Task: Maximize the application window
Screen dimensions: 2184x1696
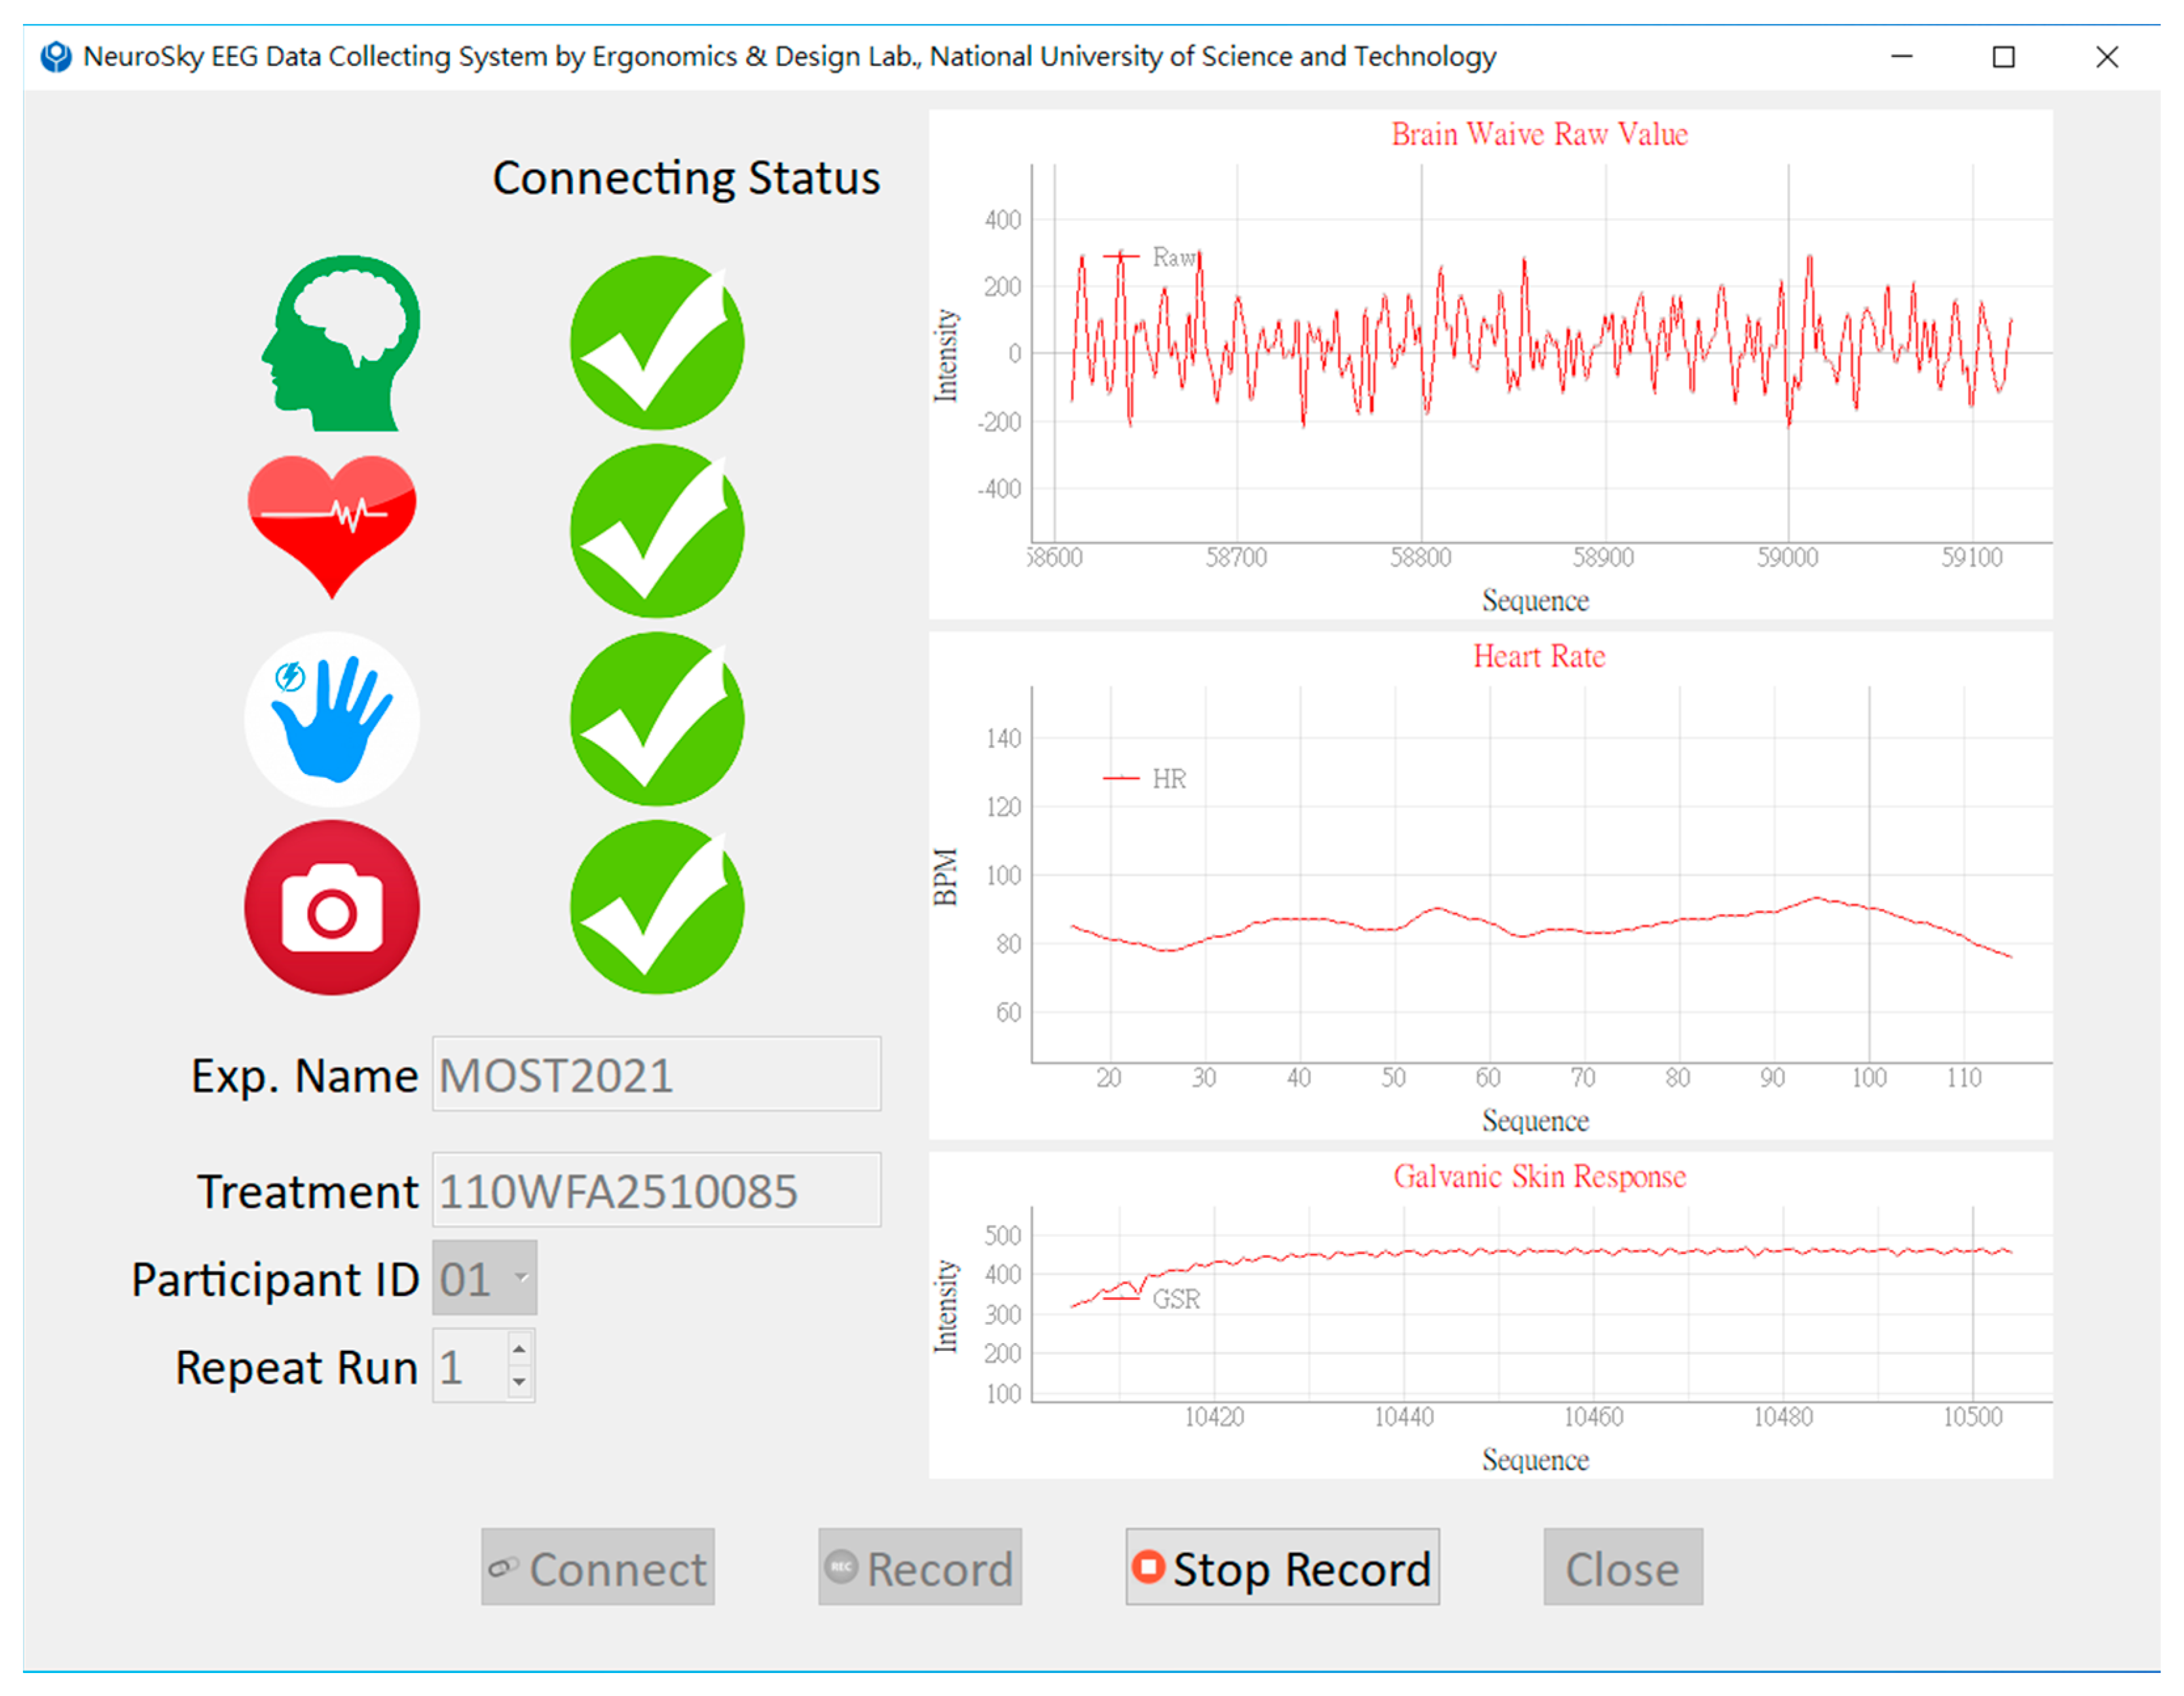Action: [2003, 57]
